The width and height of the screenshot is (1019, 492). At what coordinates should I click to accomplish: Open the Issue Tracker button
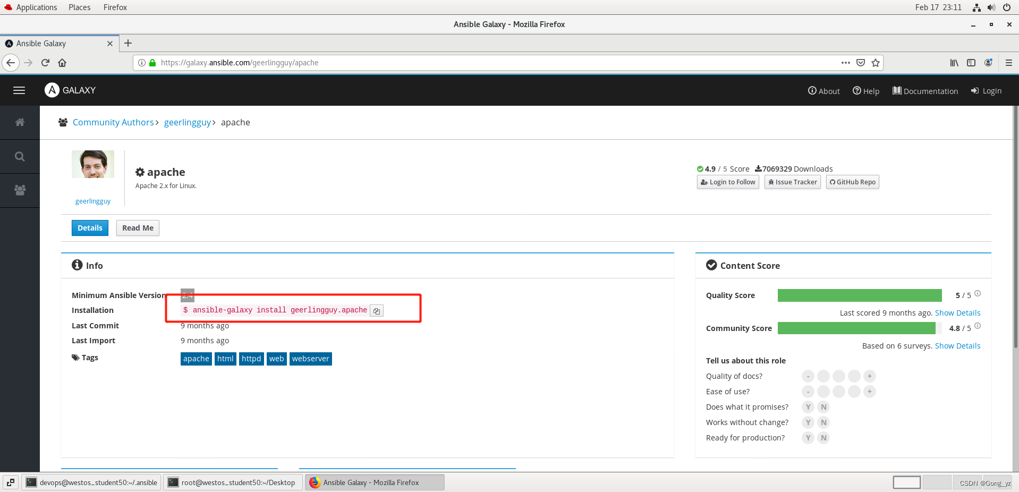793,182
